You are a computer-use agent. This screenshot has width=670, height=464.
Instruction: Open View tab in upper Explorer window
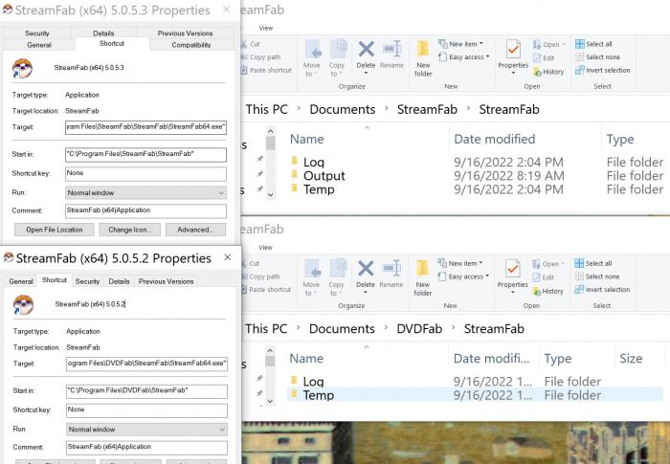(266, 28)
